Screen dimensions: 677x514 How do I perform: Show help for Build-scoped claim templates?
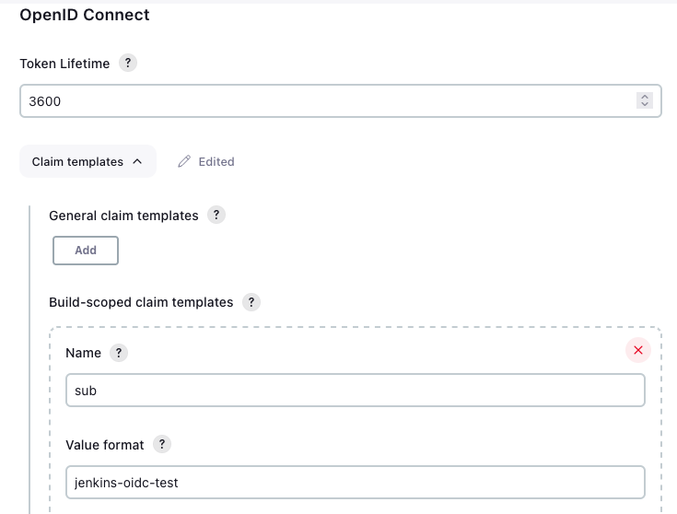[x=251, y=302]
